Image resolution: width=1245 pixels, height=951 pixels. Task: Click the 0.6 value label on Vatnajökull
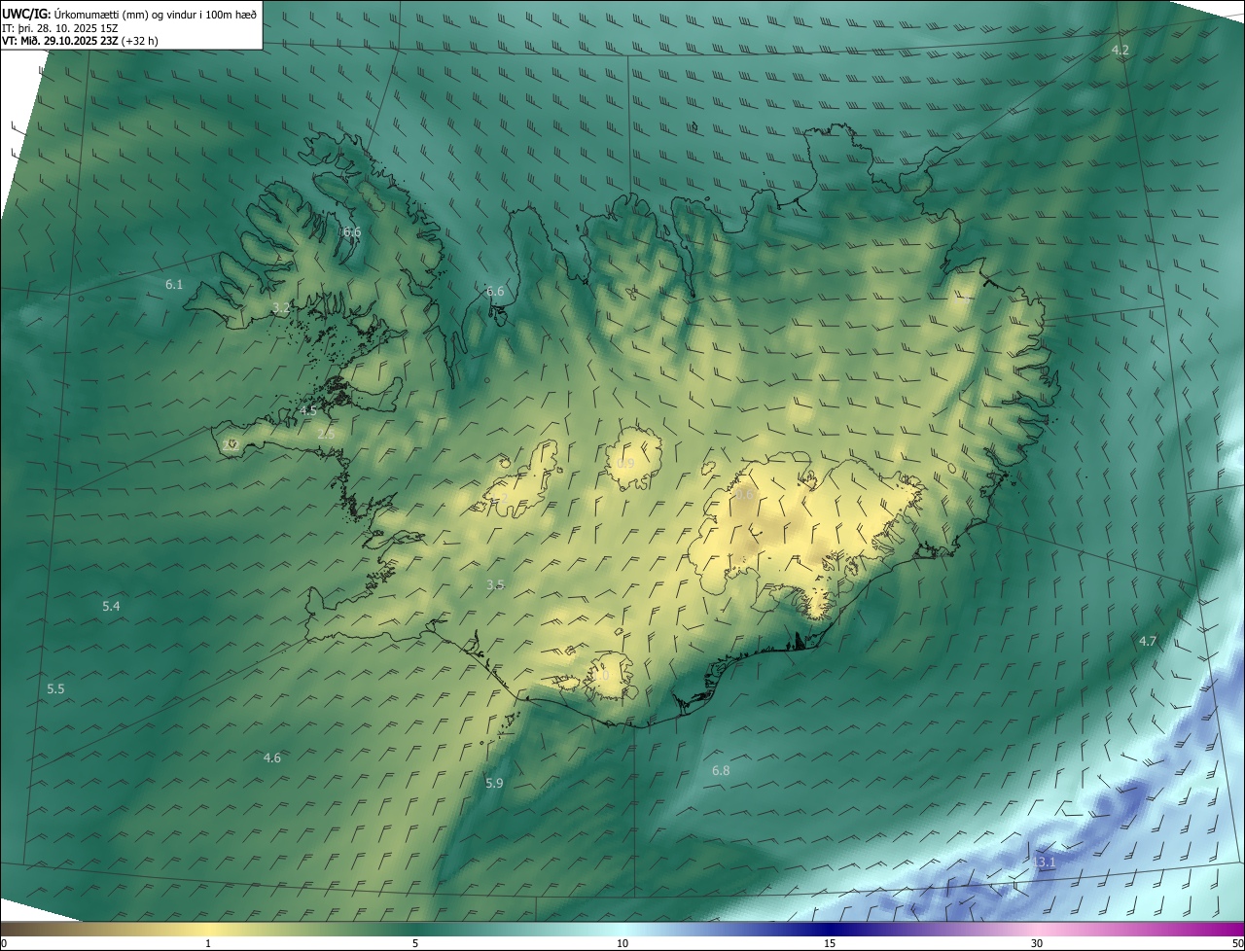click(745, 494)
